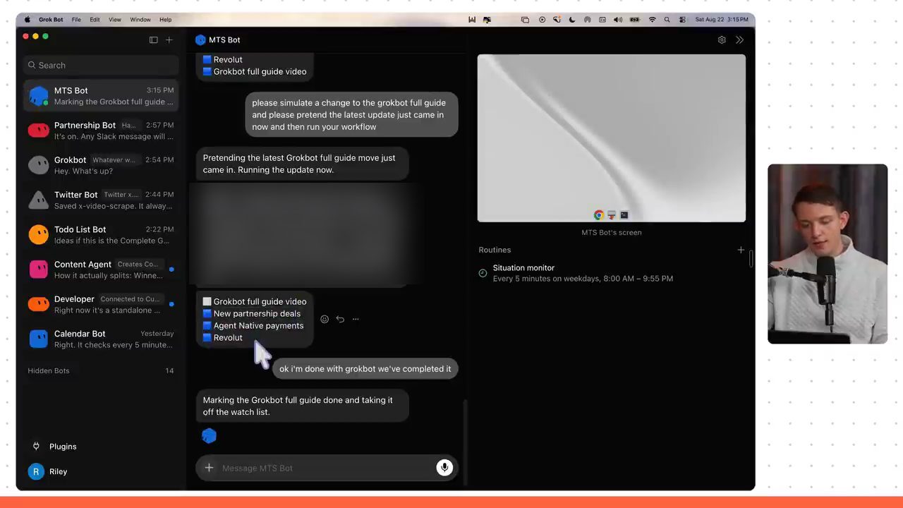This screenshot has height=508, width=903.
Task: Click the white square beside Grokbot full guide video
Action: [207, 301]
